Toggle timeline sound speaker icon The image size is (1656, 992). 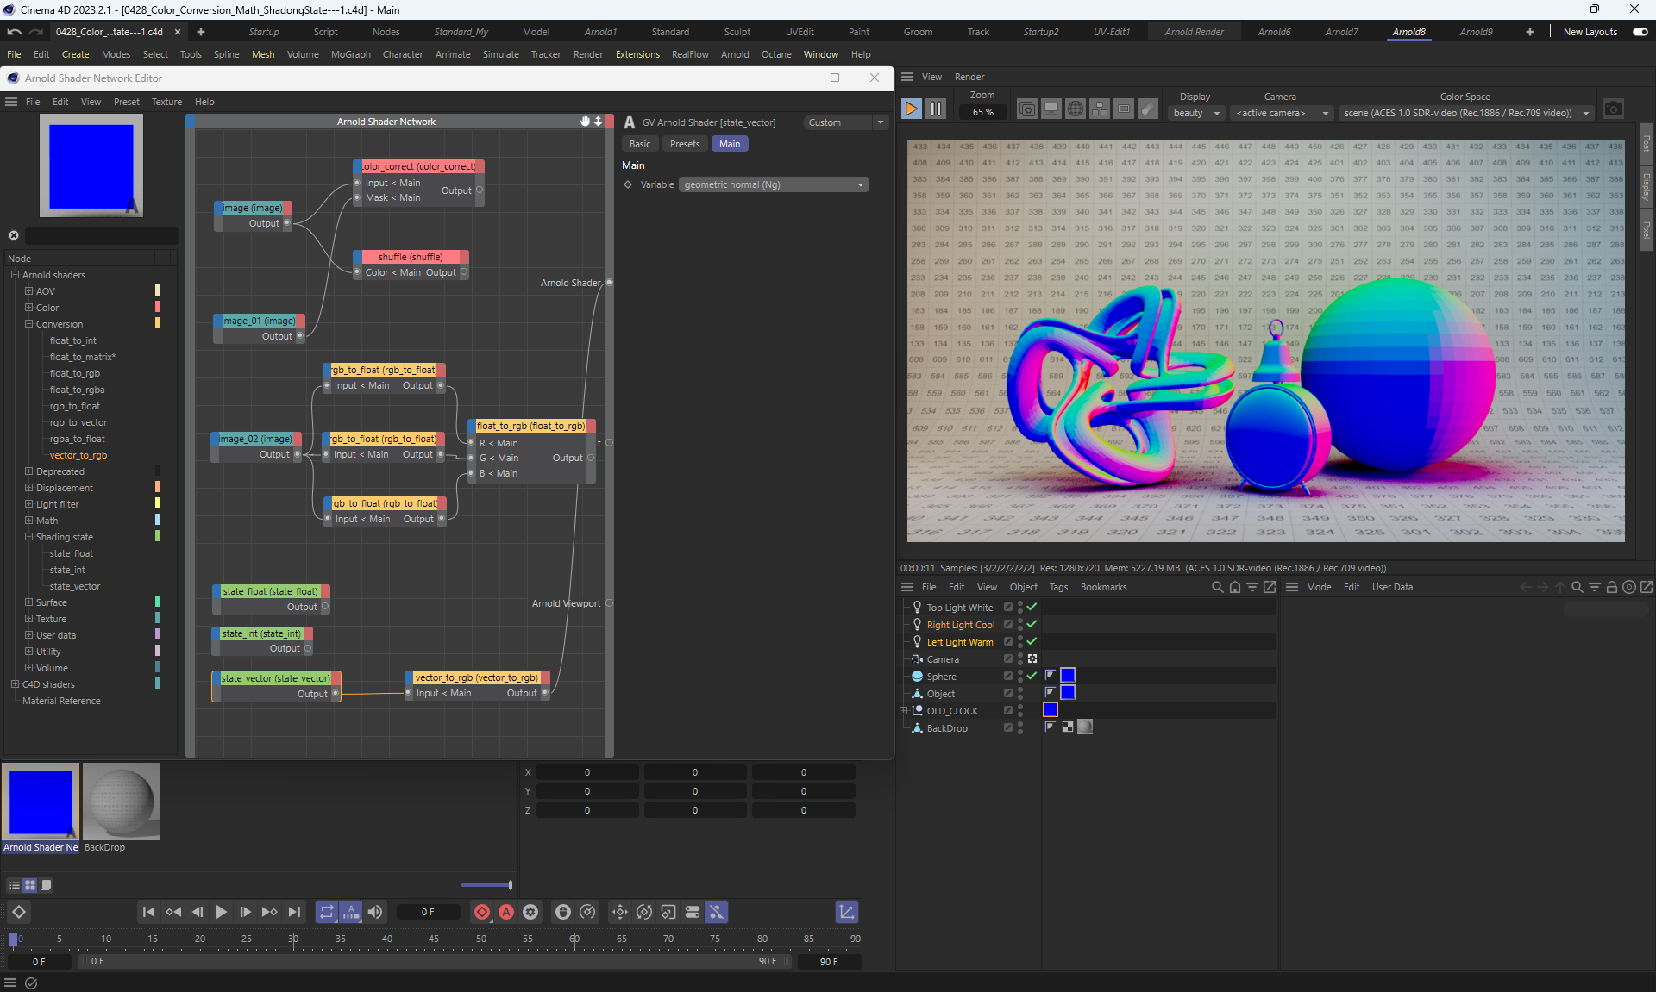pyautogui.click(x=375, y=912)
